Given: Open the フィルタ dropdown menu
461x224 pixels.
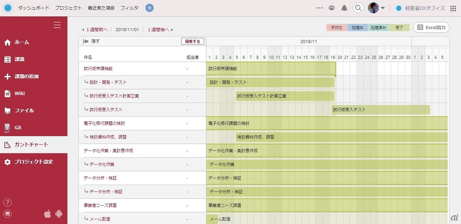Looking at the screenshot, I should (x=129, y=8).
